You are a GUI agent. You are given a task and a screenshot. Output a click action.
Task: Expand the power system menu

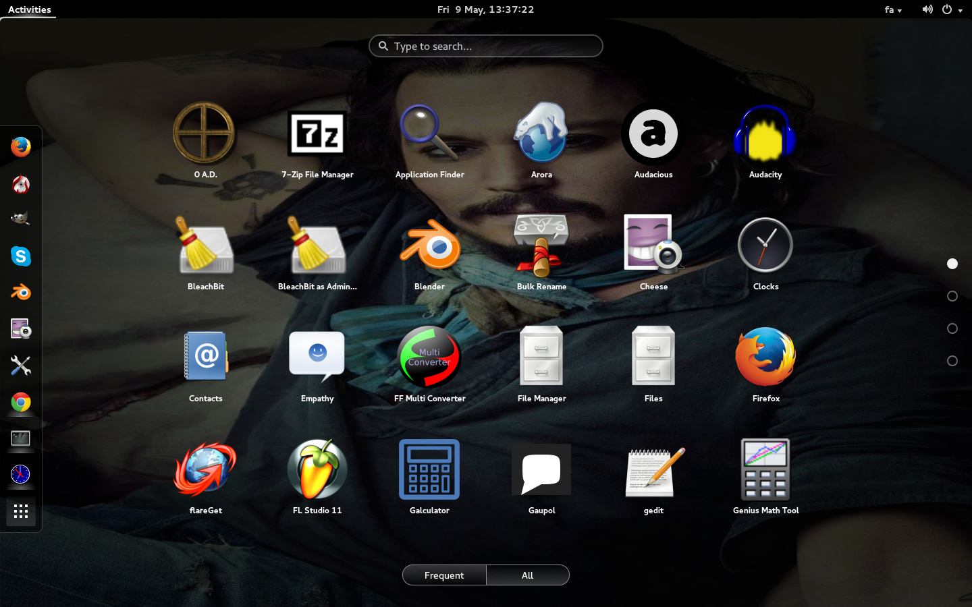[952, 9]
